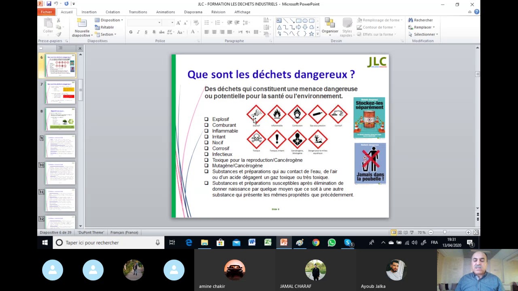The image size is (518, 291).
Task: Use the Format Painter brush icon
Action: coord(58,34)
